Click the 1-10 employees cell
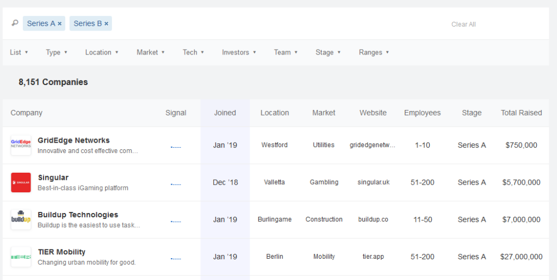Image resolution: width=557 pixels, height=280 pixels. tap(422, 145)
